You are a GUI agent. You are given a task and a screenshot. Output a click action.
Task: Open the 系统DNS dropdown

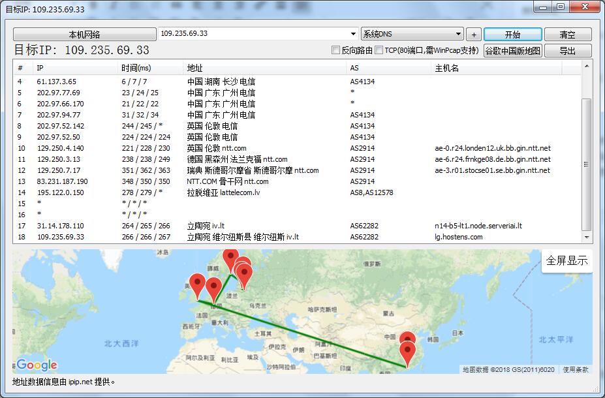point(412,33)
